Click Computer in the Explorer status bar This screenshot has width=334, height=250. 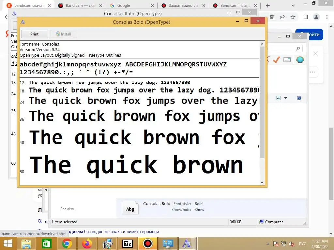pyautogui.click(x=271, y=222)
